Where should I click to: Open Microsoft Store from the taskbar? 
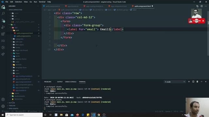(67, 115)
